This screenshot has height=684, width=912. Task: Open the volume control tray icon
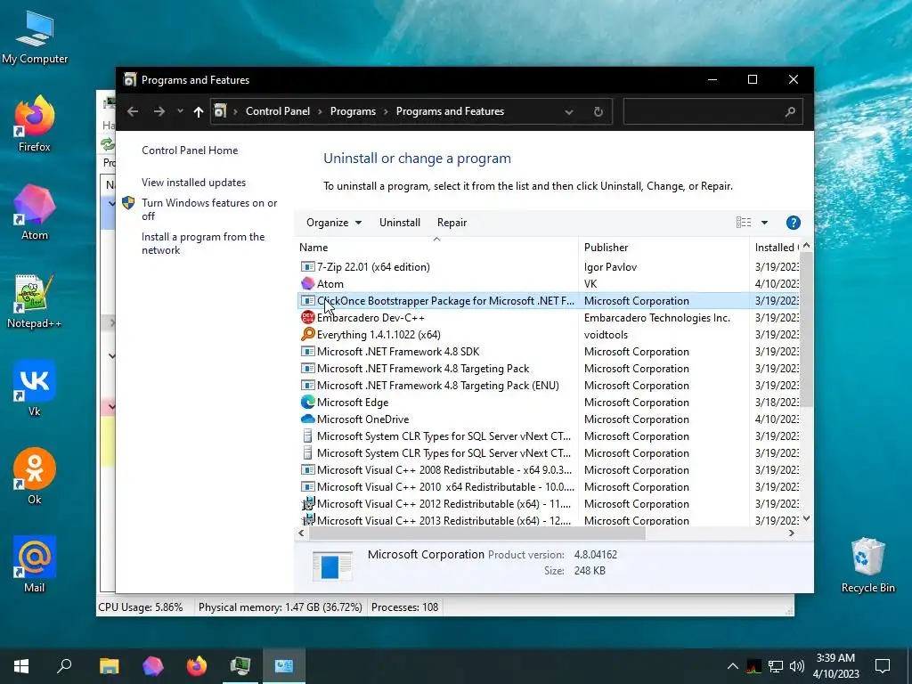coord(797,666)
